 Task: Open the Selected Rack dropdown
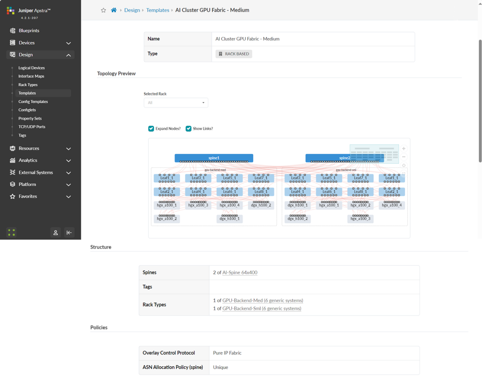click(176, 103)
